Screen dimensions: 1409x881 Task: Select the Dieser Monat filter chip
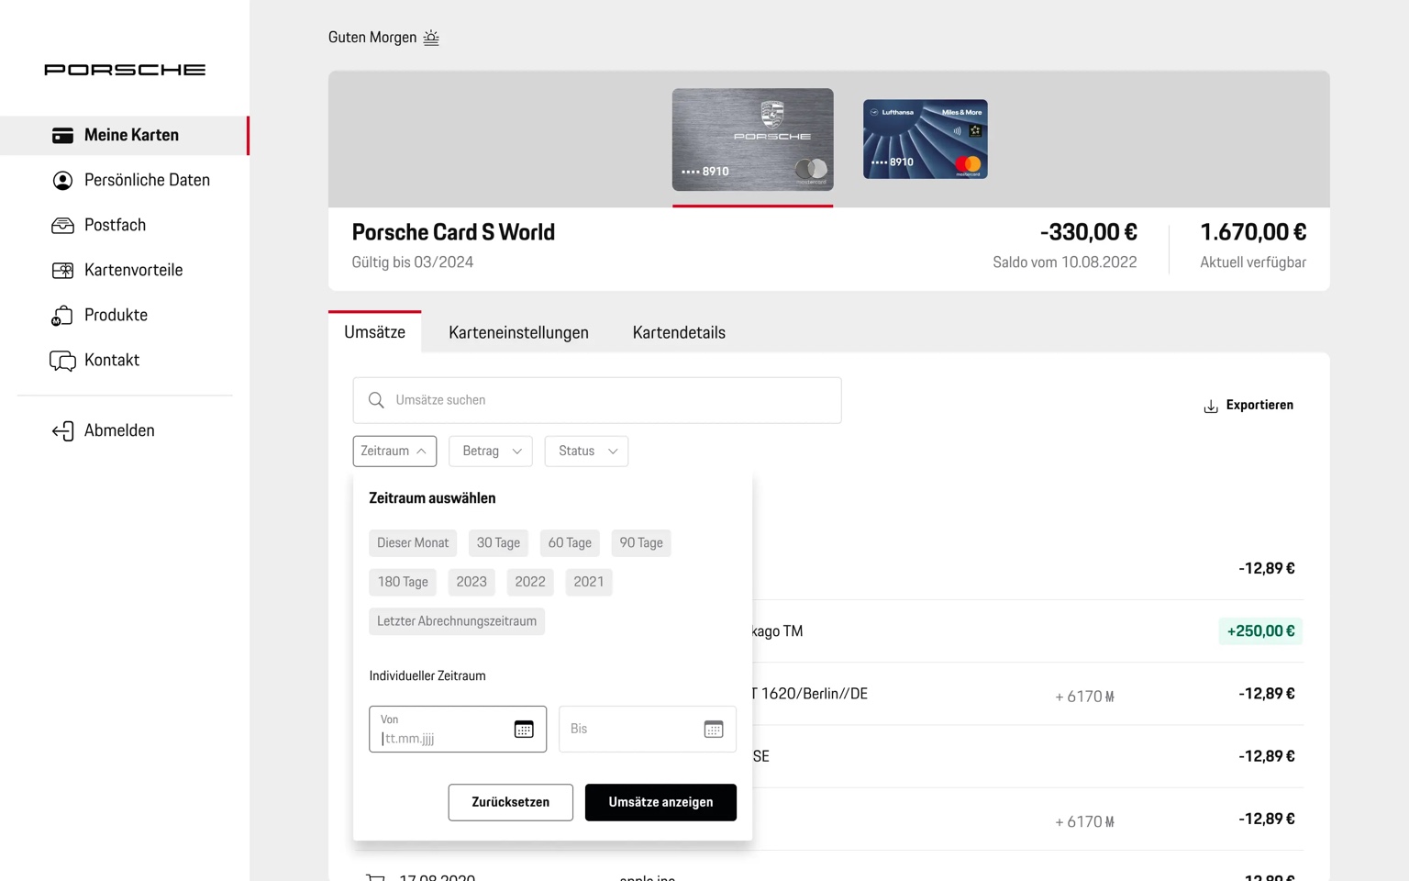413,543
